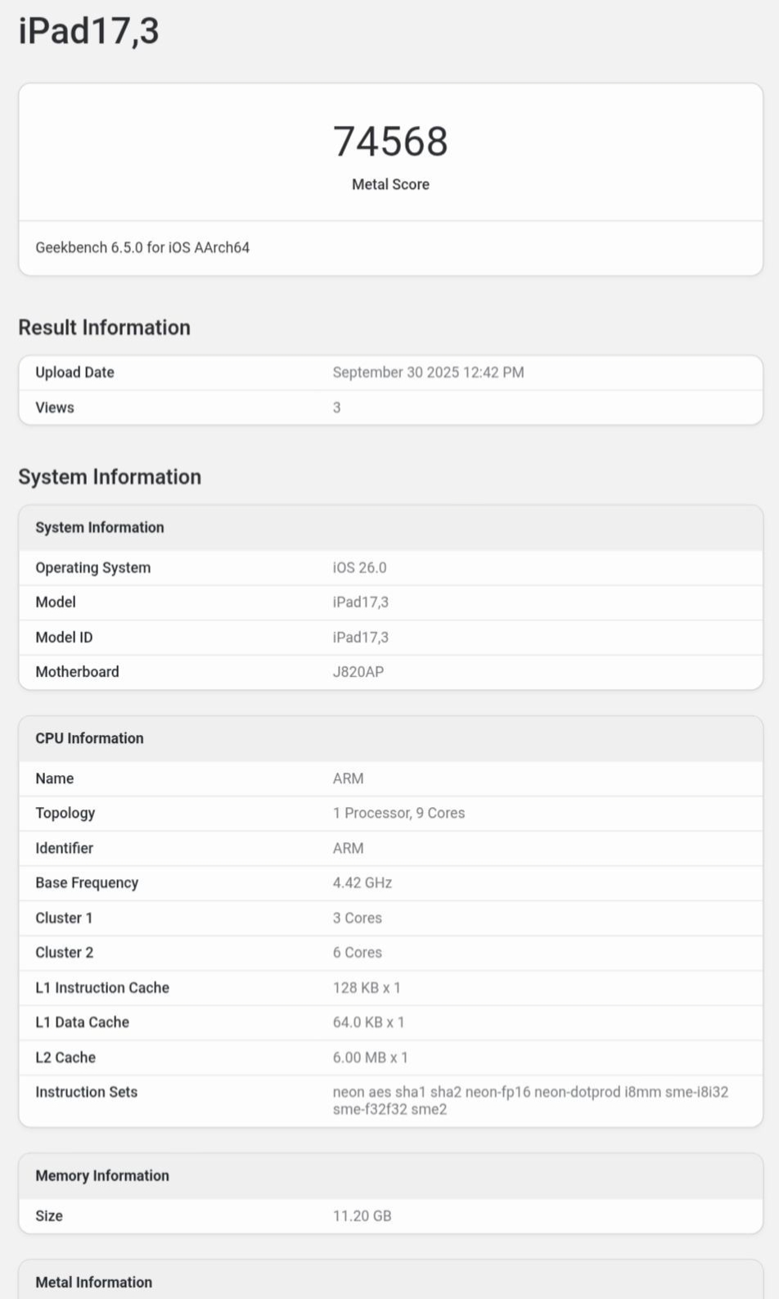Click the 4.42 GHz base frequency value
779x1299 pixels.
(362, 883)
